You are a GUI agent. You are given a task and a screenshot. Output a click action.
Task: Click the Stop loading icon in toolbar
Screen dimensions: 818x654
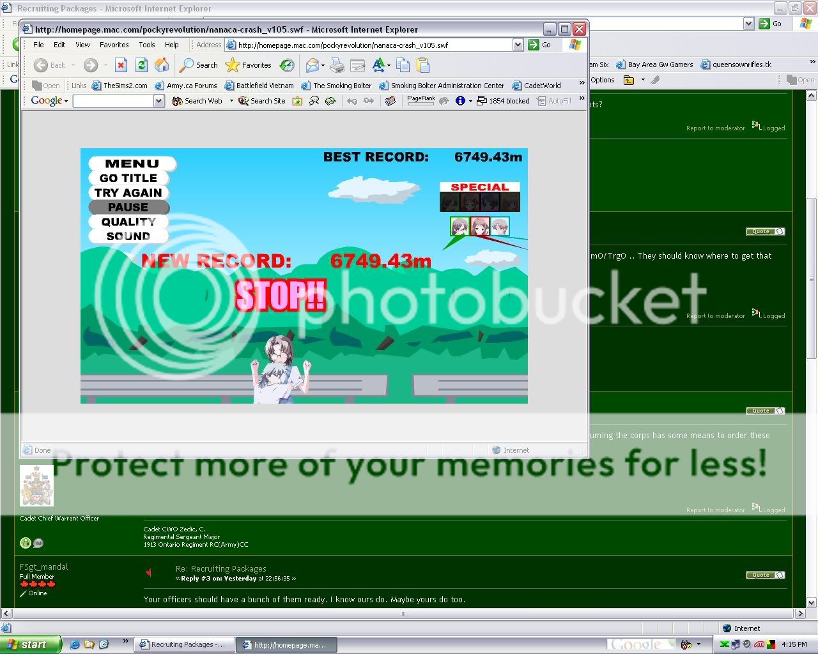coord(121,65)
